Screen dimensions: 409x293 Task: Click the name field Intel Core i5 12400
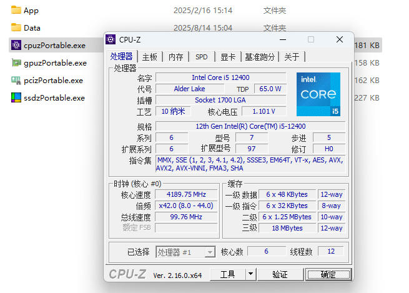220,77
